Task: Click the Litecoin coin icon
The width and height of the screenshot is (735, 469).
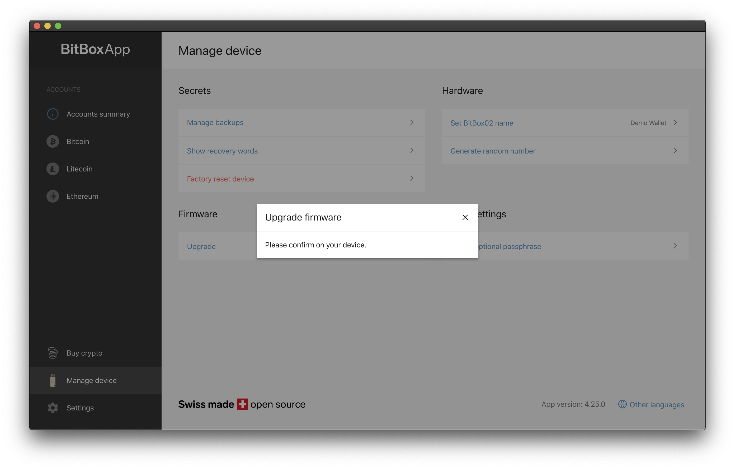Action: point(53,169)
